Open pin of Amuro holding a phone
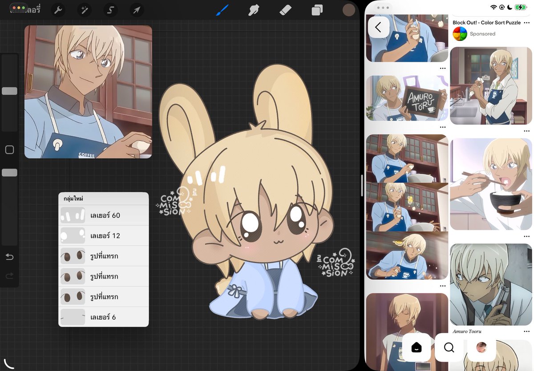534x371 pixels. pos(491,285)
